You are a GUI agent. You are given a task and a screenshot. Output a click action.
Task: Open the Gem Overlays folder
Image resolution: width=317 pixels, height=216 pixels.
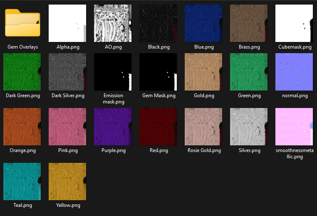point(22,23)
